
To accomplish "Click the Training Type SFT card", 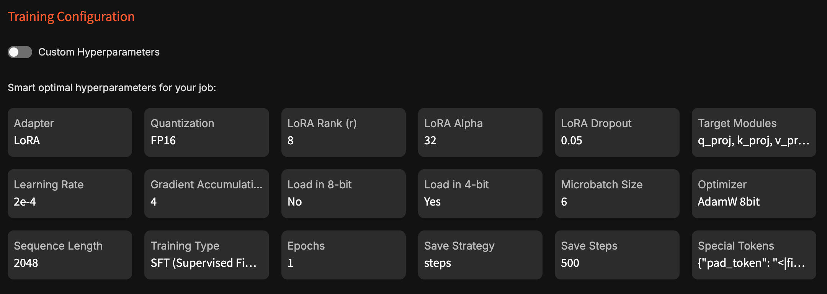I will pos(206,255).
